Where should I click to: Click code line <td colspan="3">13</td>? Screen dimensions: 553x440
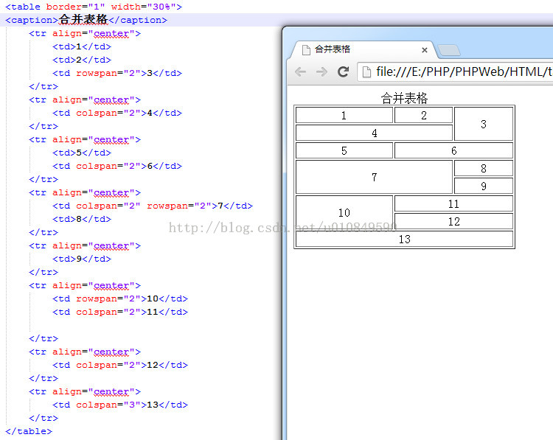pyautogui.click(x=120, y=405)
